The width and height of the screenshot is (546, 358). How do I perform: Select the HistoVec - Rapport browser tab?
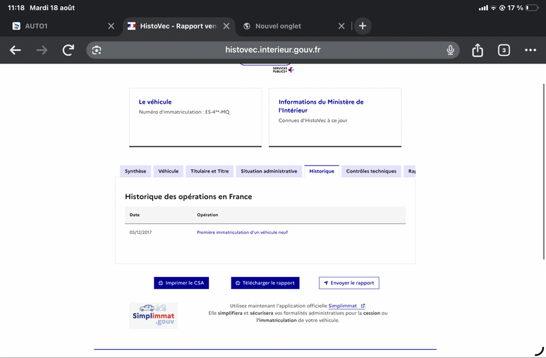pyautogui.click(x=179, y=26)
